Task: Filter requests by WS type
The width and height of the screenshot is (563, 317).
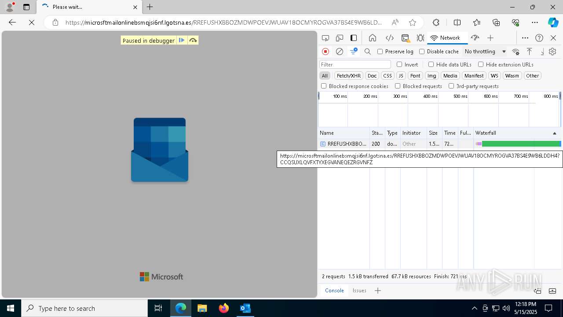Action: (x=494, y=76)
